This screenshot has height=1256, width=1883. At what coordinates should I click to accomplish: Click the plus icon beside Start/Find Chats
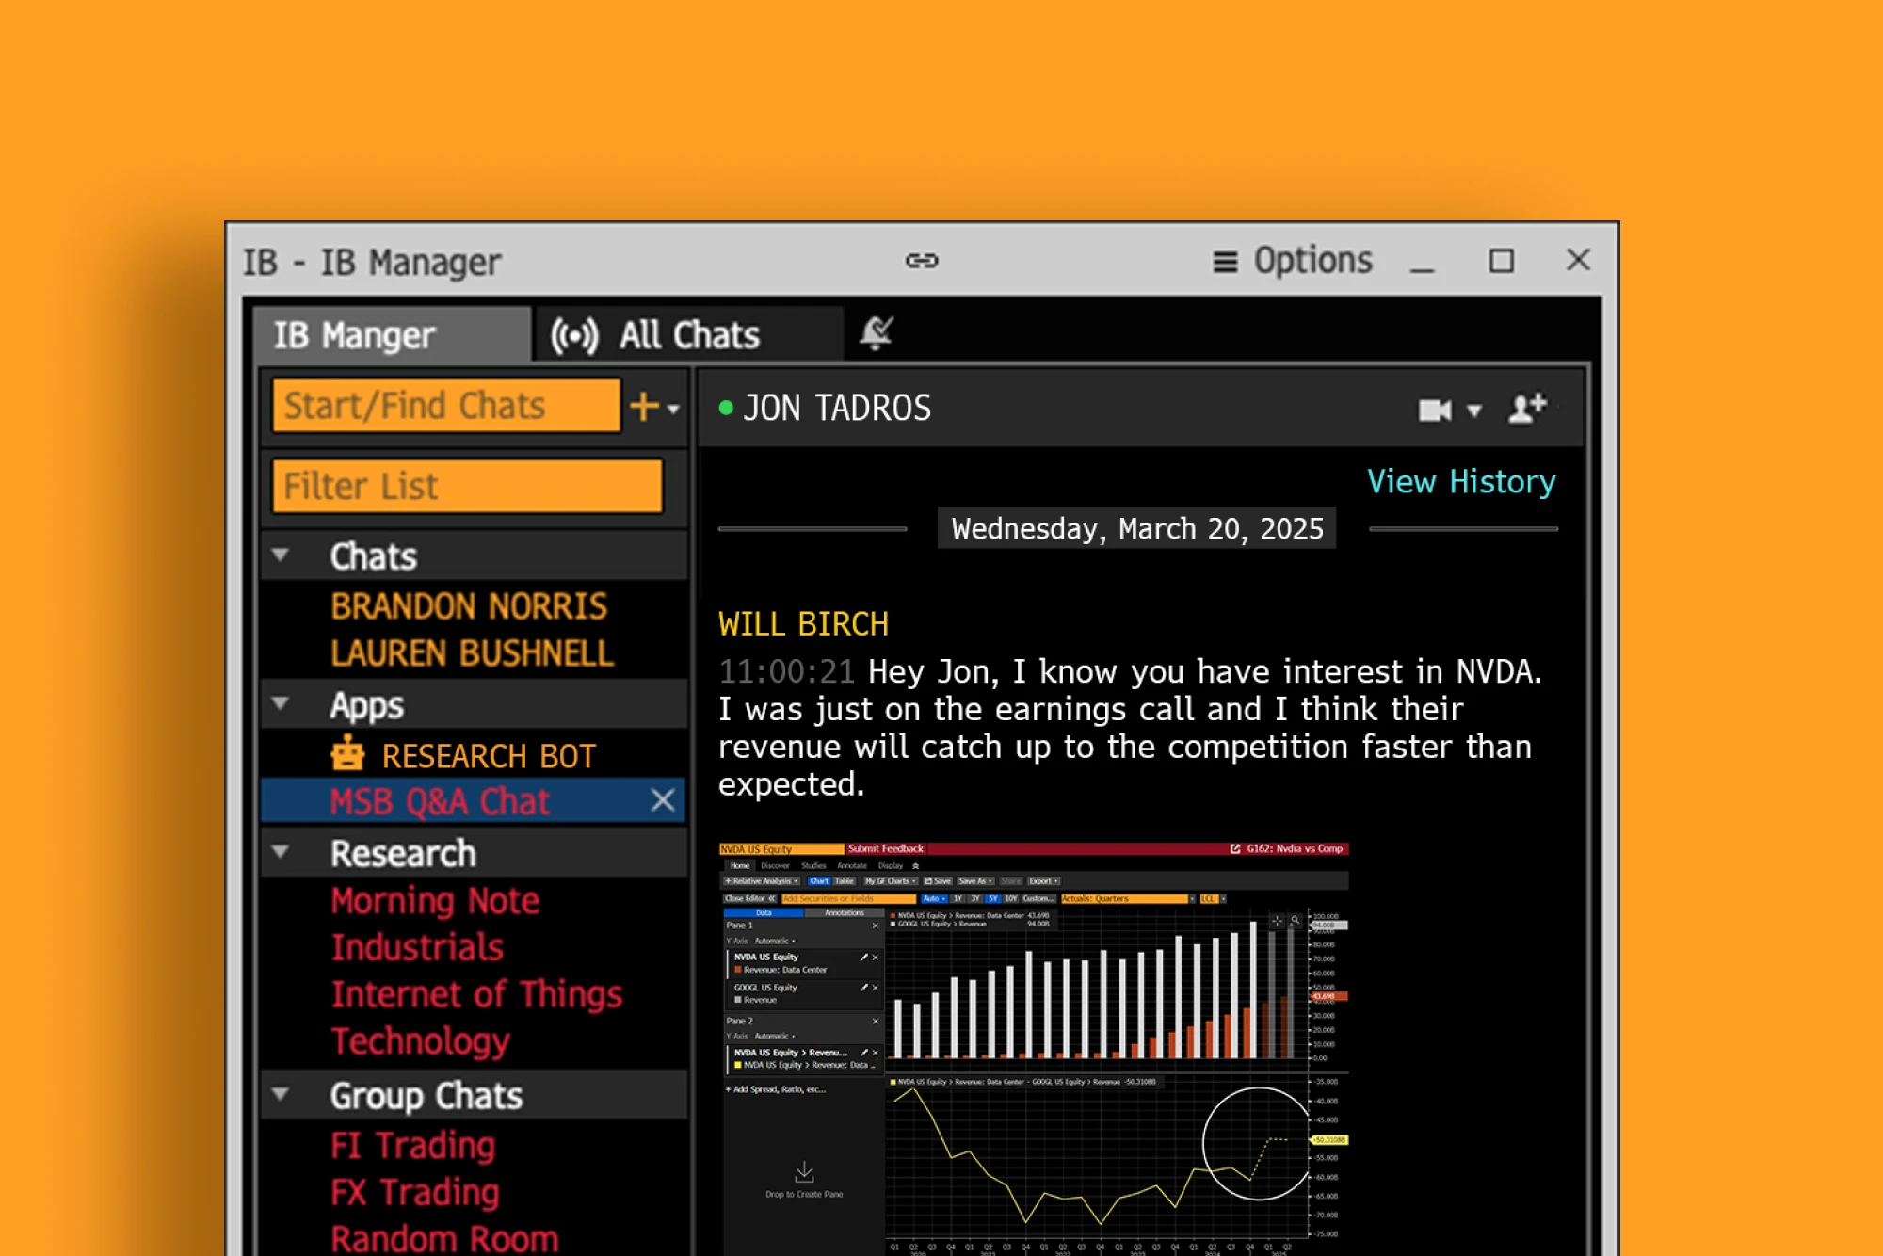click(x=644, y=407)
